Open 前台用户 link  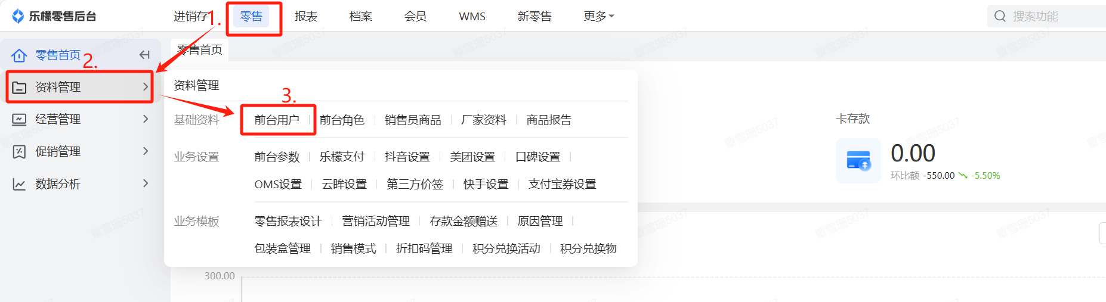277,120
